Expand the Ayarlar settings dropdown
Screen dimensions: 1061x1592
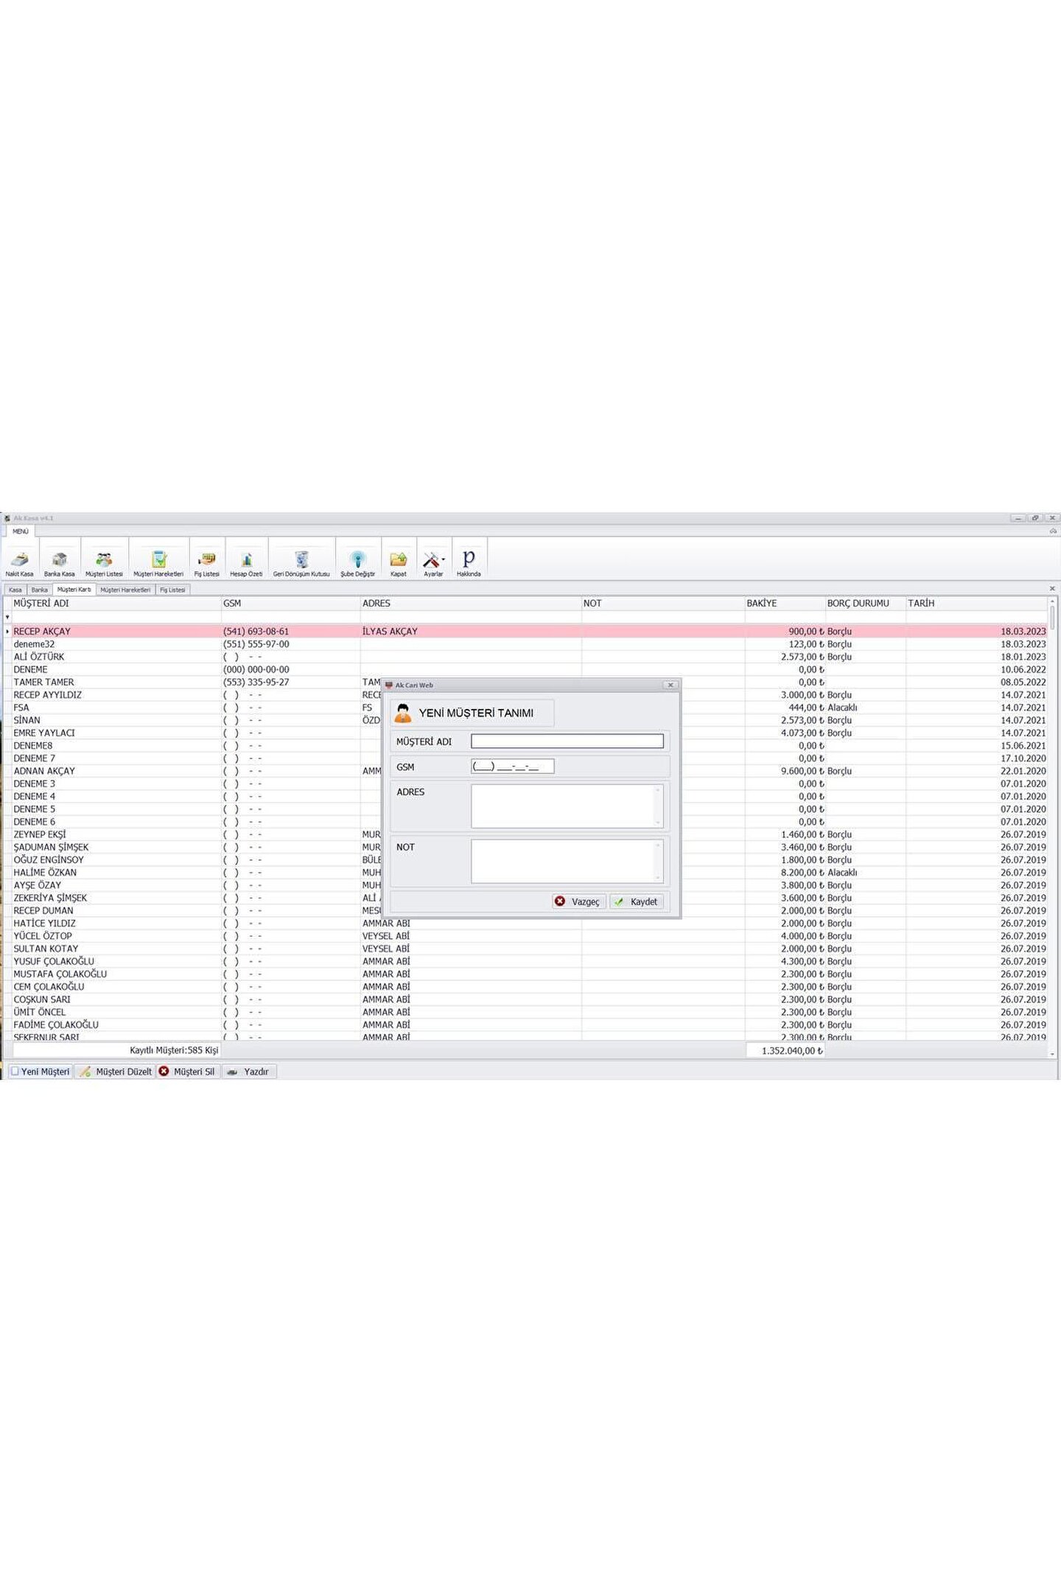(x=444, y=559)
